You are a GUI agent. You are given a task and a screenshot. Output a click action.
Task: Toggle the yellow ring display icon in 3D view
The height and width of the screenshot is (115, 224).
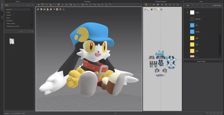click(x=44, y=9)
